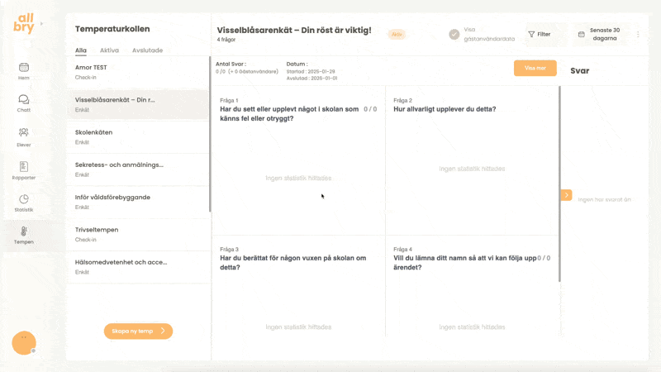Click the allbry logo
Screen dimensions: 661x372
(x=24, y=23)
